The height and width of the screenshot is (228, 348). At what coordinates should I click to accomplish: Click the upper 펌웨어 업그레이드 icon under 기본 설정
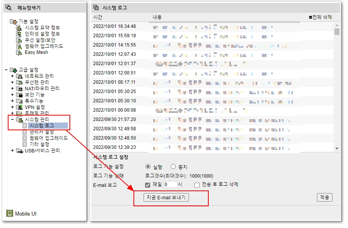(19, 47)
